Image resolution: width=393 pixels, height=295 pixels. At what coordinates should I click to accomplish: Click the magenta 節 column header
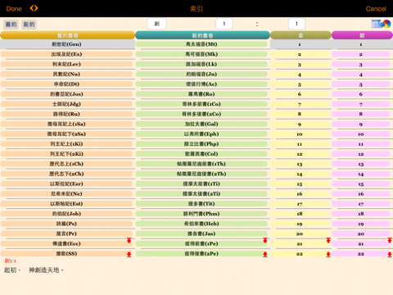coord(362,35)
